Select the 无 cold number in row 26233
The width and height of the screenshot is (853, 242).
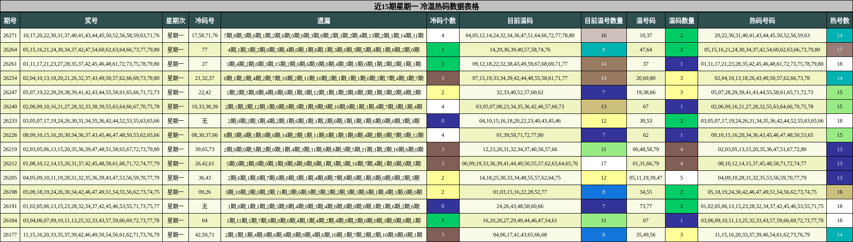(x=205, y=121)
